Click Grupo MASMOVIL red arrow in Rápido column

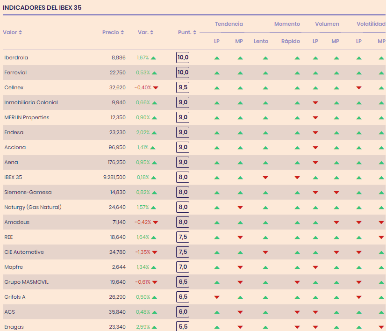point(297,282)
